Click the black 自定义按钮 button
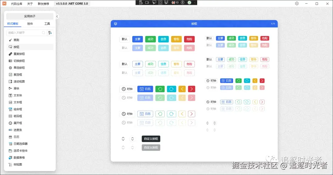333x175 pixels. (151, 139)
